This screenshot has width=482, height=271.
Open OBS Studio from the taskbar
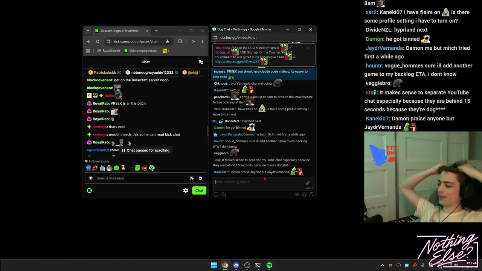247,265
